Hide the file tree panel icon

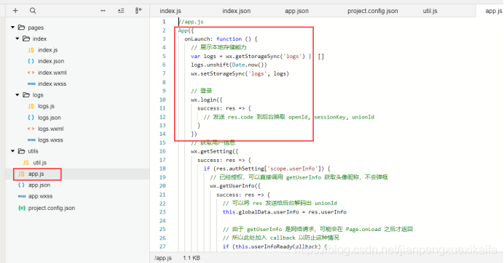point(138,11)
